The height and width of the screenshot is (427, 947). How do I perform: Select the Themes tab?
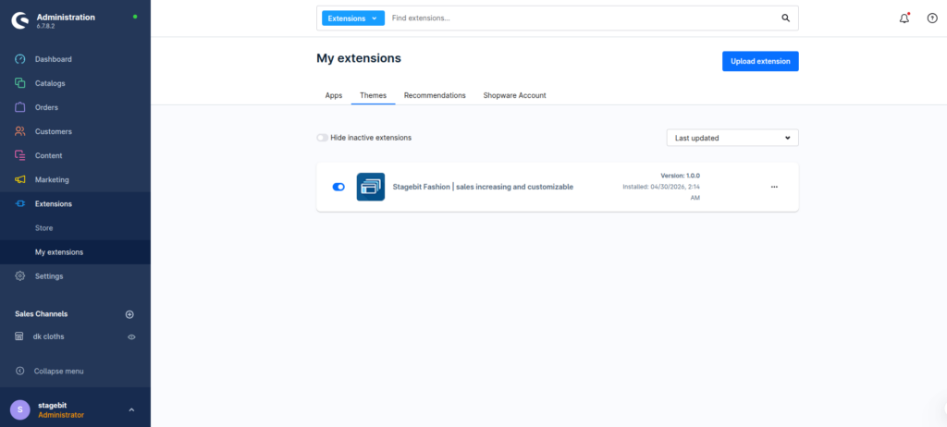tap(374, 95)
